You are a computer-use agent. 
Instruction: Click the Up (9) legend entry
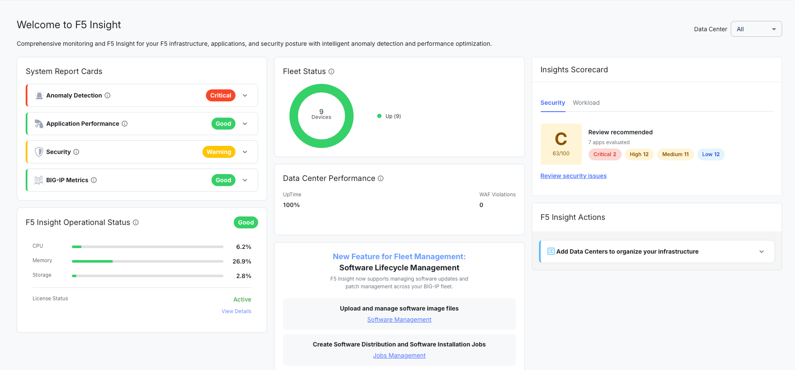(389, 116)
